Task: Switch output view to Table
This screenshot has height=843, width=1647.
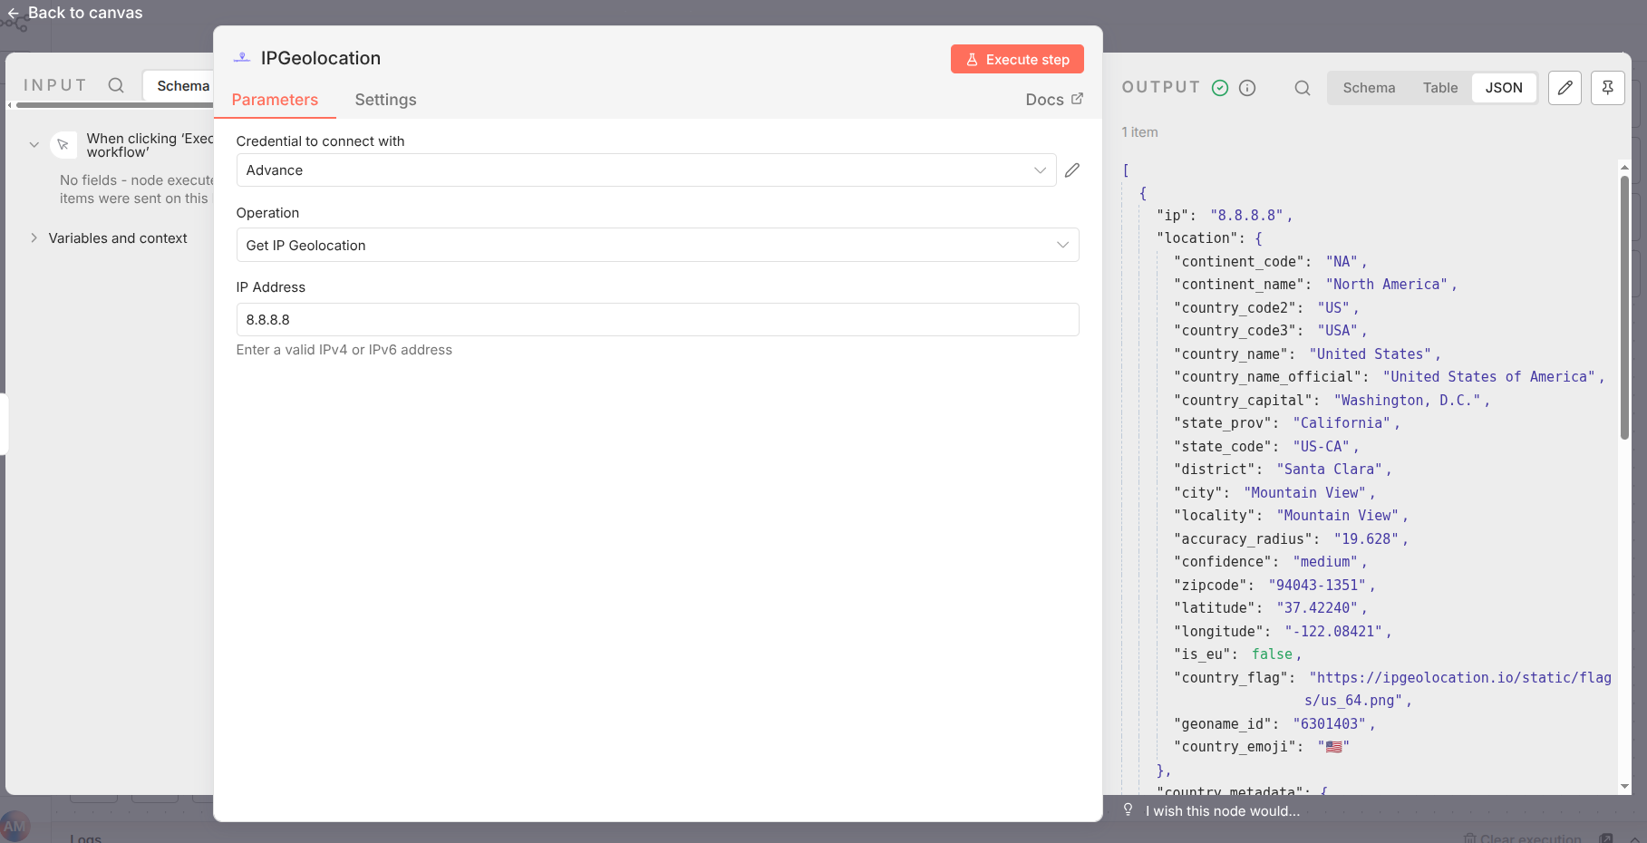Action: (x=1439, y=88)
